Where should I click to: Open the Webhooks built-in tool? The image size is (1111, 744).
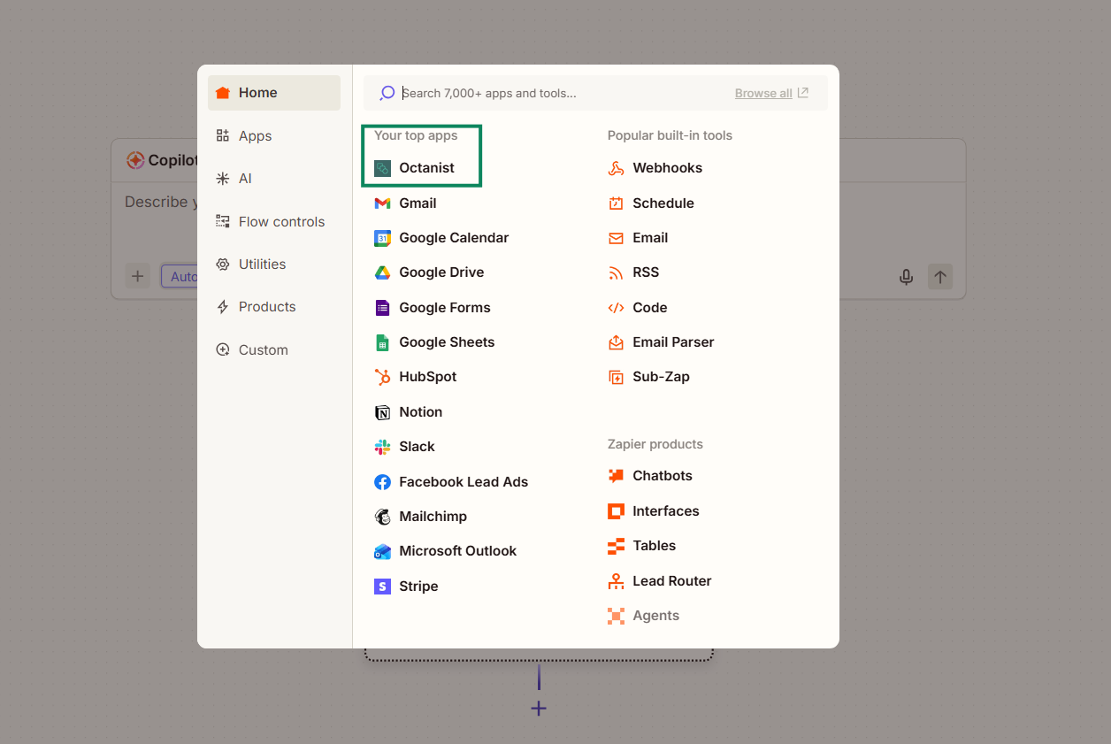pyautogui.click(x=665, y=168)
